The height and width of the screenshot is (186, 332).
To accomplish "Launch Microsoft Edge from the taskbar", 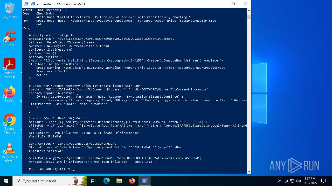I will click(x=107, y=181).
